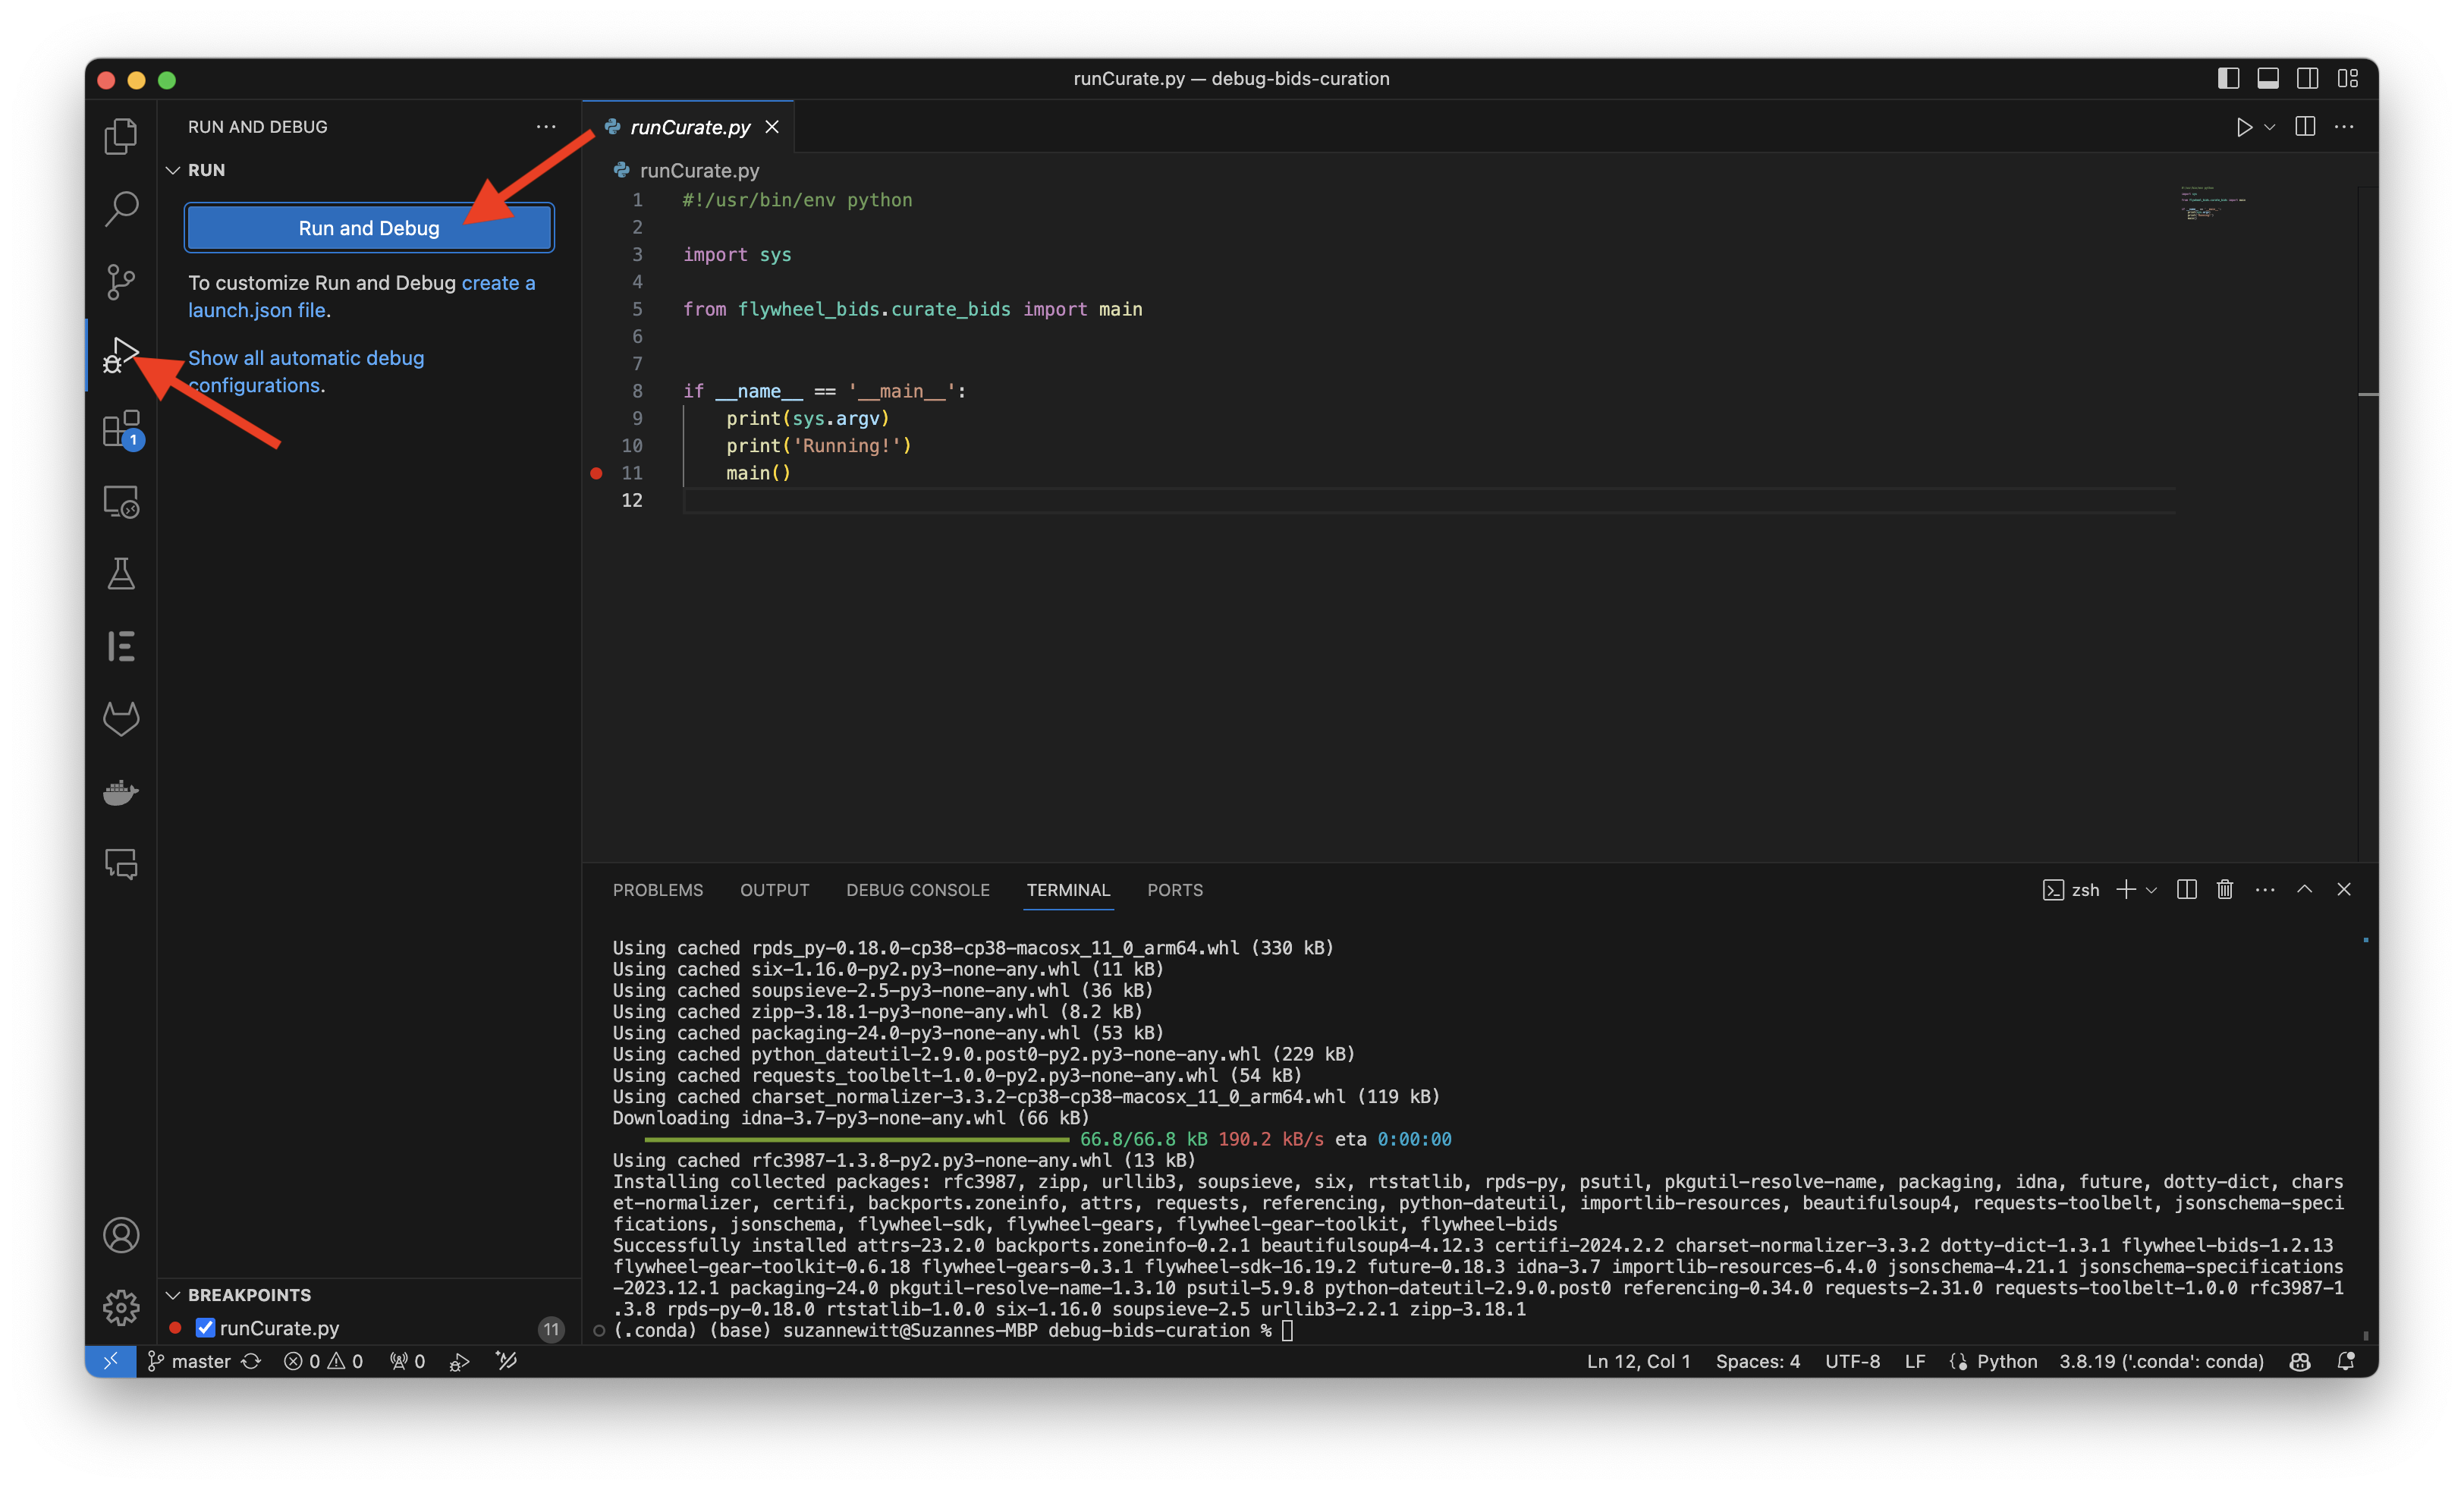Open the GitLab fox icon view
Viewport: 2464px width, 1490px height.
[121, 718]
